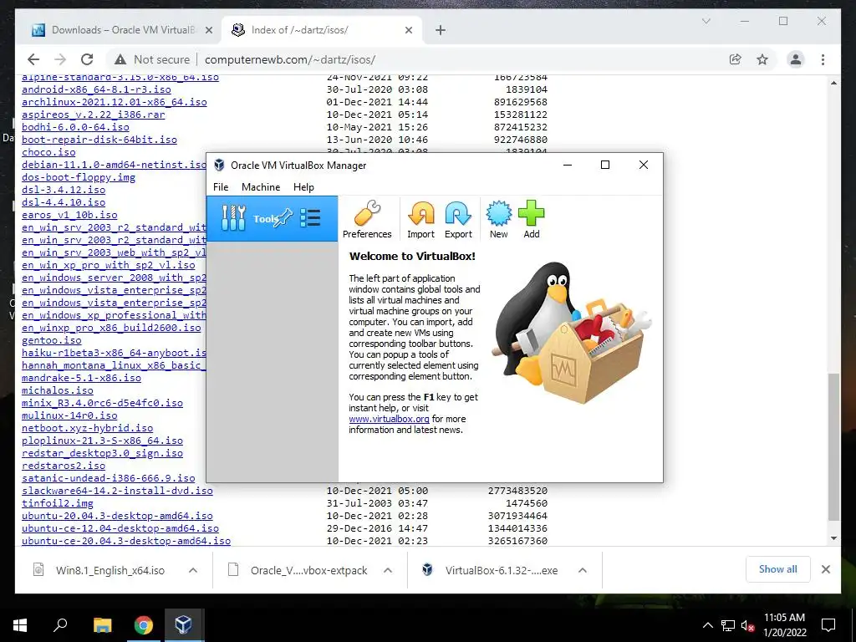Create a New virtual machine
The width and height of the screenshot is (856, 642).
tap(498, 220)
